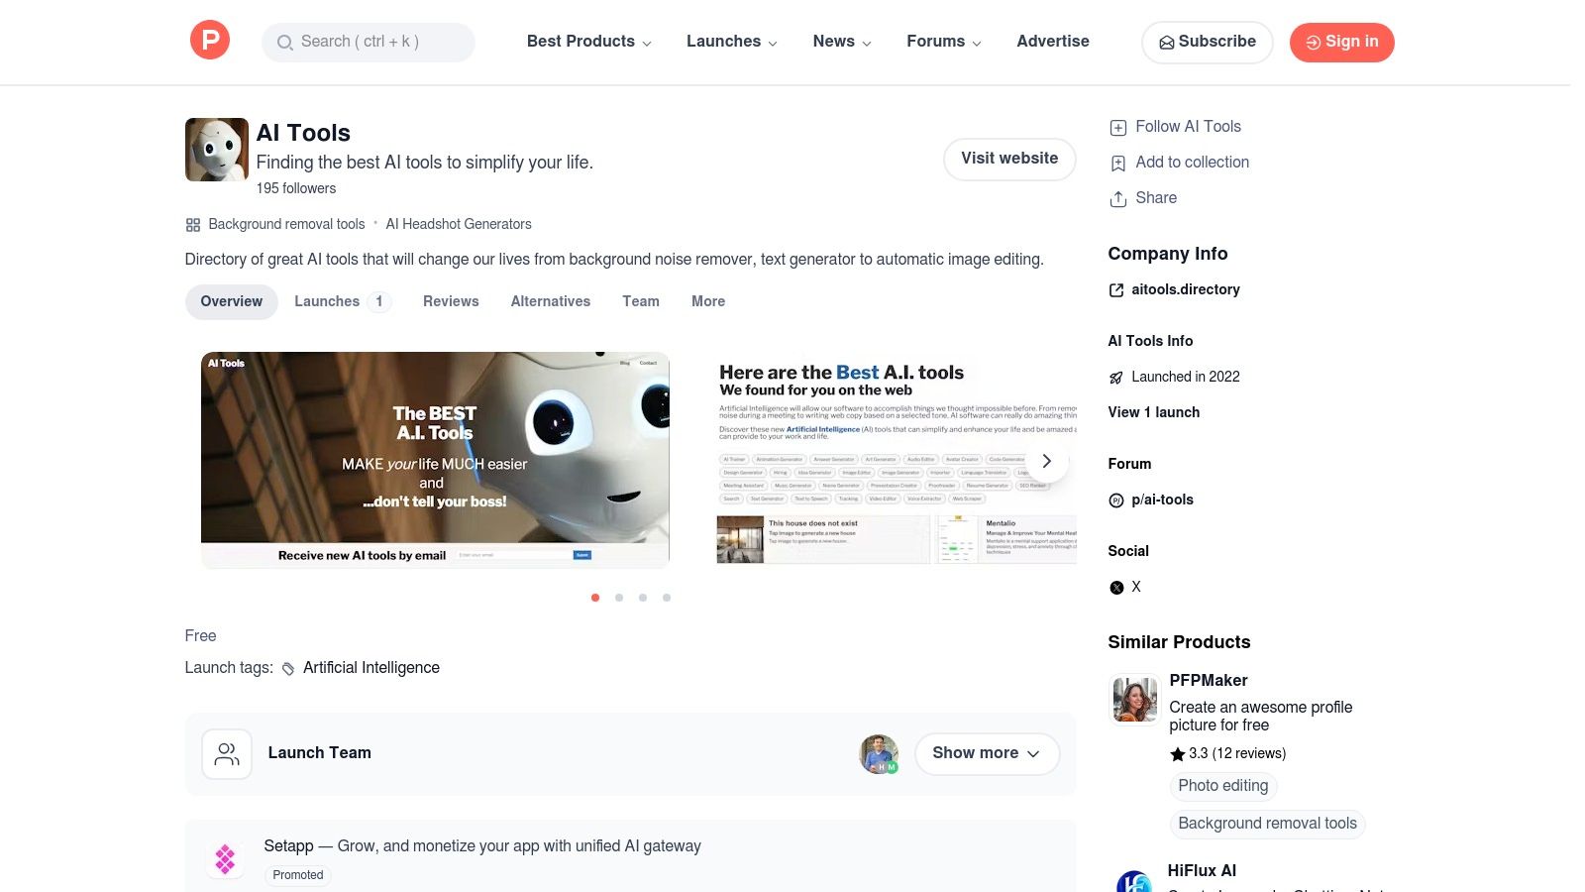Click the Product Hunt logo
Screen dimensions: 1585x892
pos(210,41)
